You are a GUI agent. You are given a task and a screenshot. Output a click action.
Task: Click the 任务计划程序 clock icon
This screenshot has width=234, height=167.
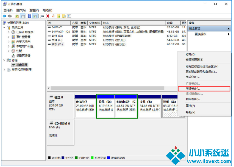(x=13, y=32)
